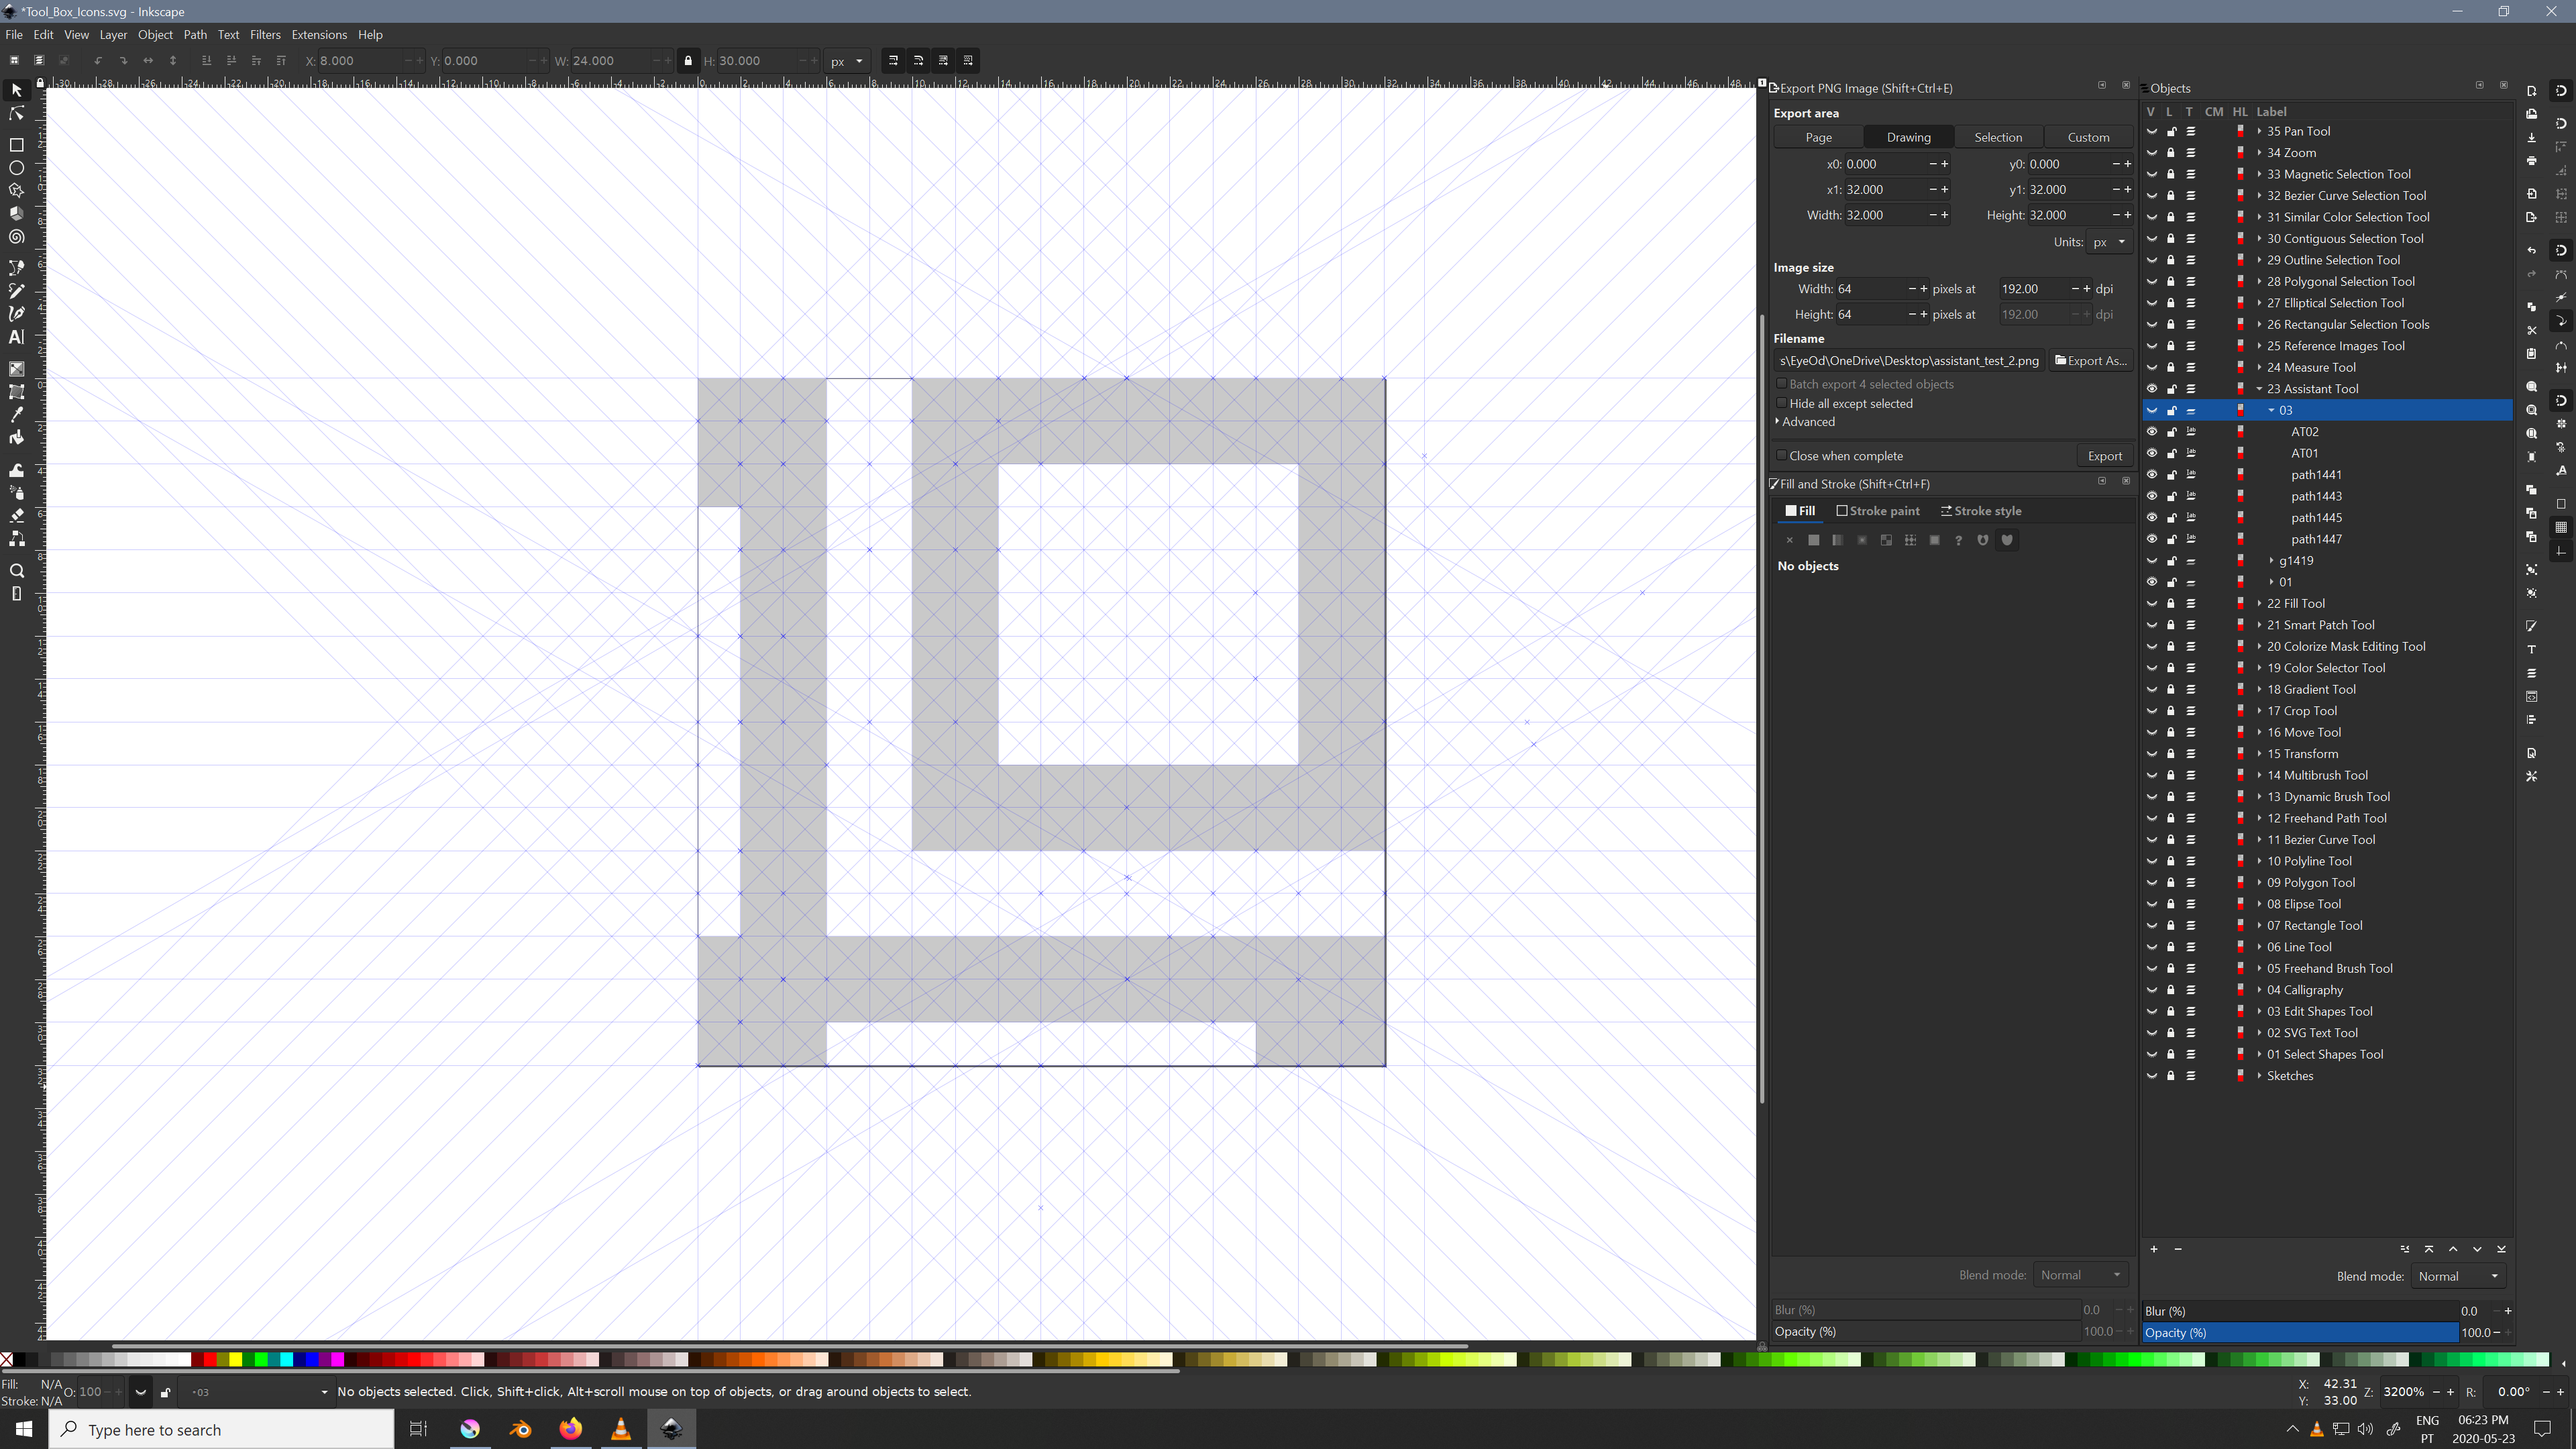Open VLC from the Windows taskbar
This screenshot has width=2576, height=1449.
click(x=621, y=1429)
